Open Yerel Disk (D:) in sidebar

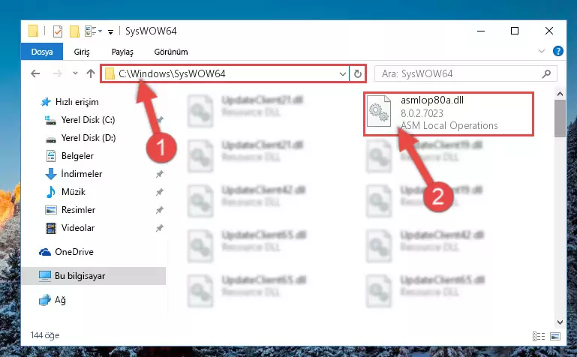[88, 138]
